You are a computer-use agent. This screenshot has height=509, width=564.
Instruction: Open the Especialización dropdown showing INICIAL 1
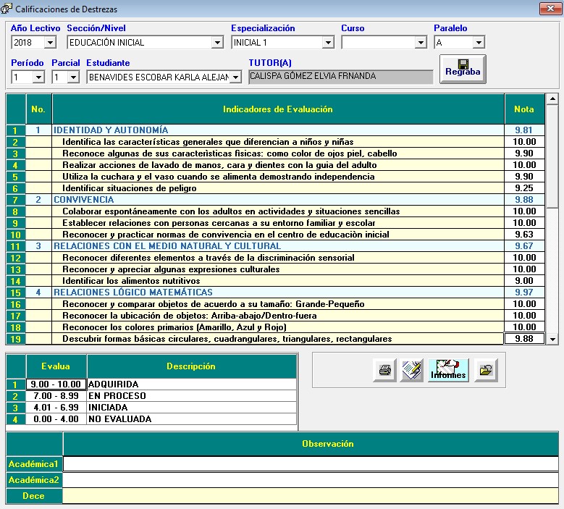click(x=328, y=43)
